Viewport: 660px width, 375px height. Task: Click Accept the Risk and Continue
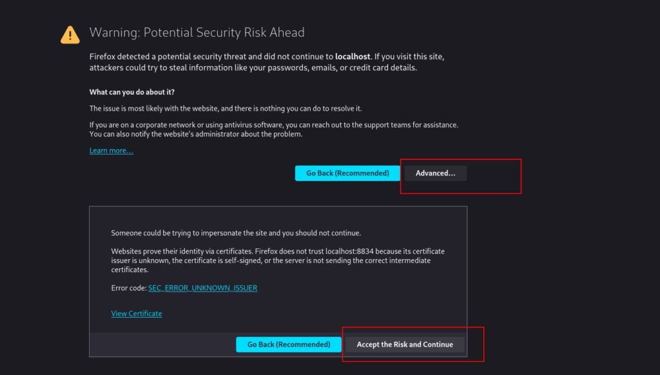point(405,344)
